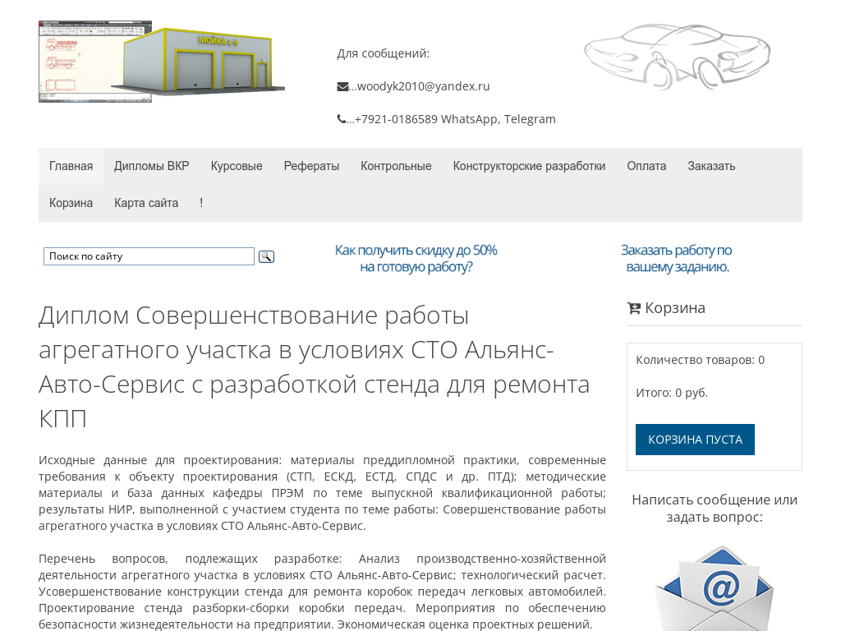Go to the Оплата menu item
This screenshot has height=631, width=841.
pos(647,166)
